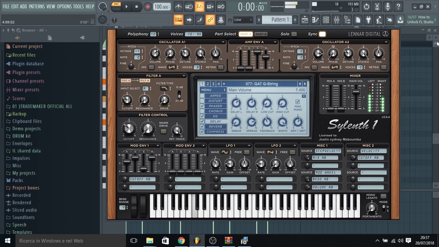
Task: Toggle the Warm Drive switch
Action: click(164, 131)
